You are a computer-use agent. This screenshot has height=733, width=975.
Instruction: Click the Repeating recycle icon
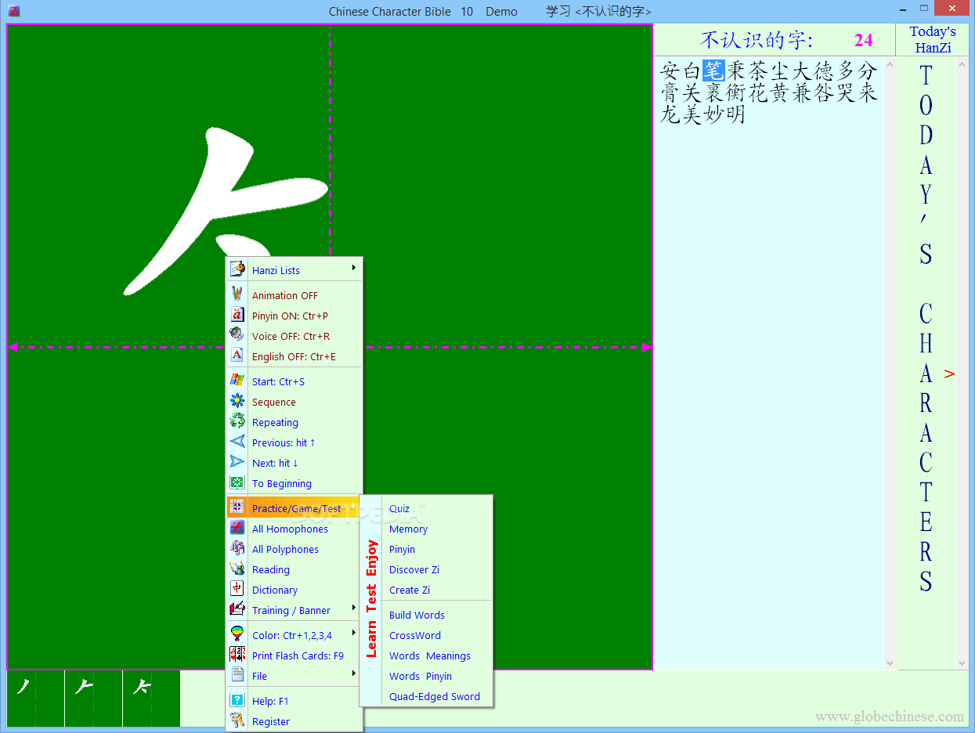click(237, 421)
